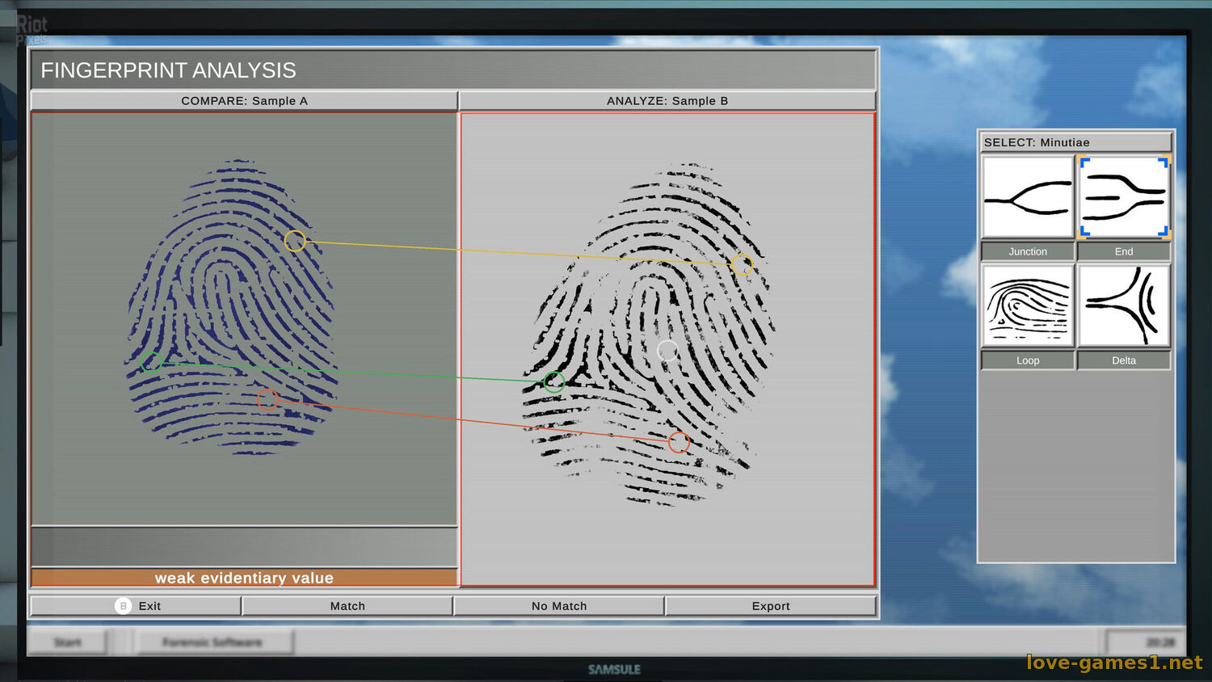The width and height of the screenshot is (1212, 682).
Task: Click the Export button
Action: (771, 606)
